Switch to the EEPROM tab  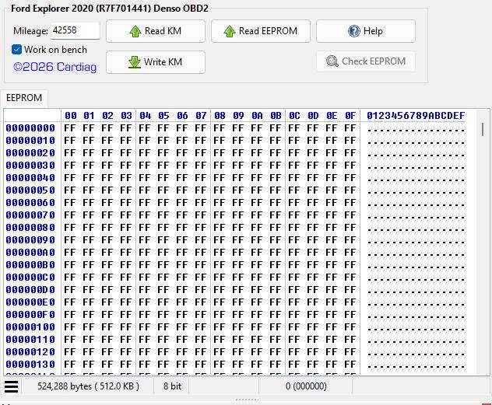23,99
